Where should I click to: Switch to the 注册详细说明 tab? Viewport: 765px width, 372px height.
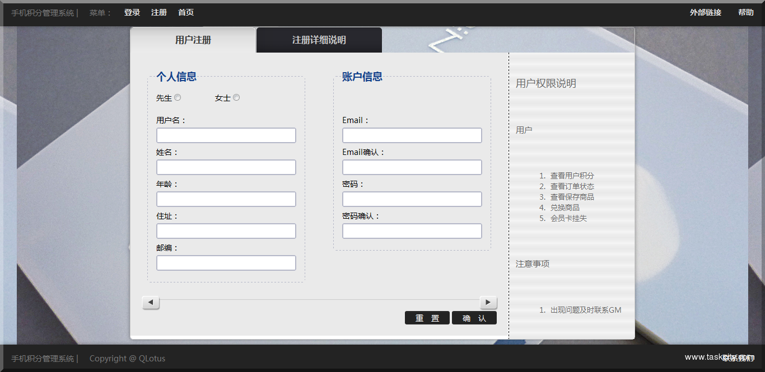click(318, 40)
